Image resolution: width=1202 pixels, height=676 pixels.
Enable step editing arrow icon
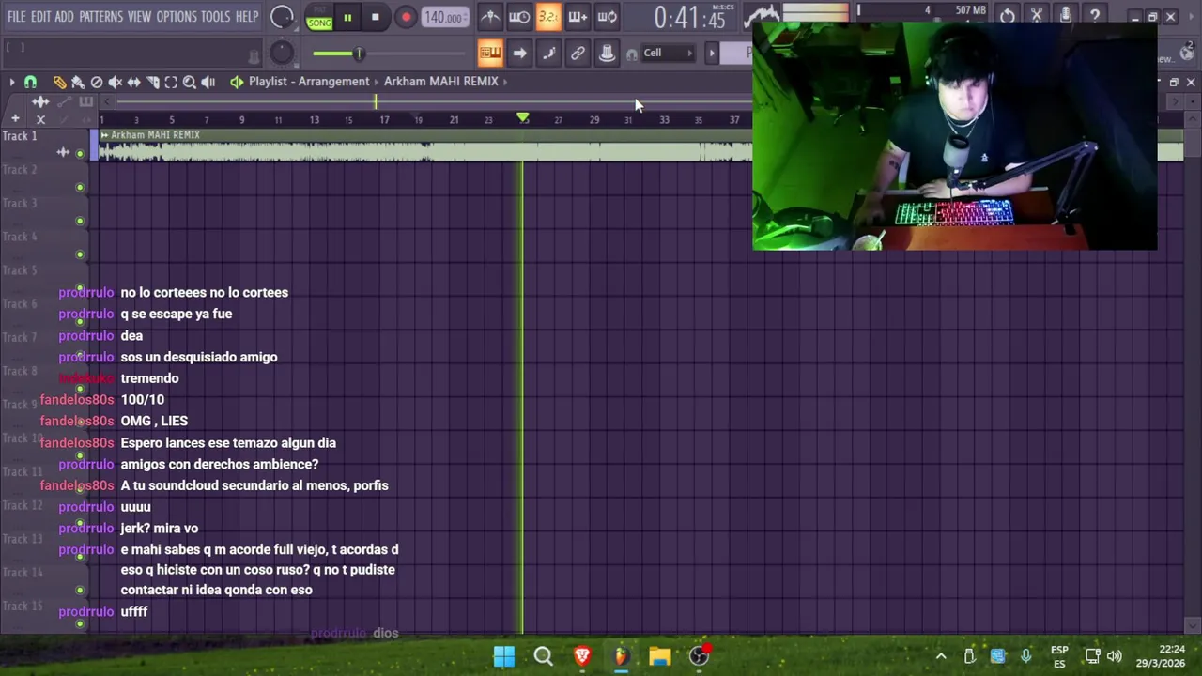[519, 53]
